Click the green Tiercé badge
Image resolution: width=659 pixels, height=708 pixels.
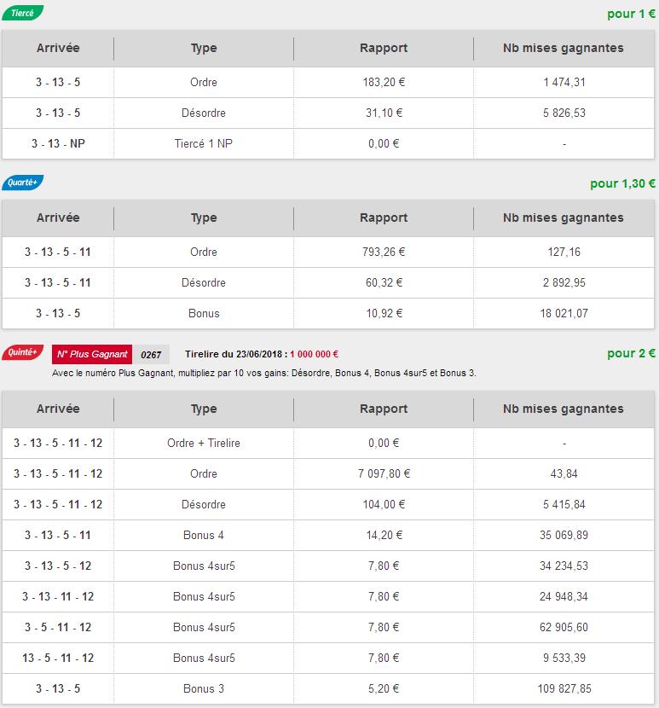click(23, 14)
